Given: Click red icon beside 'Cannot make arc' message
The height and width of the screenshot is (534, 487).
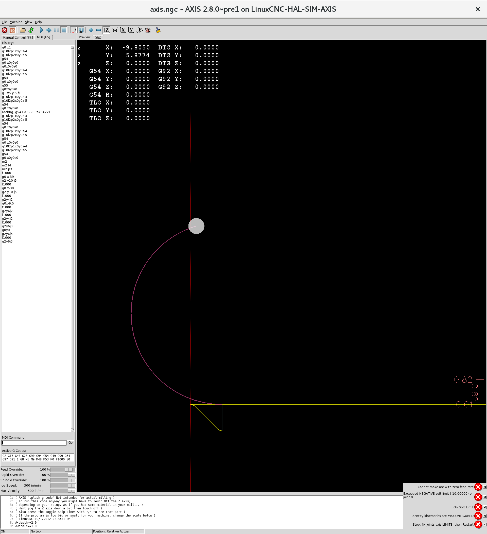Looking at the screenshot, I should click(x=478, y=487).
